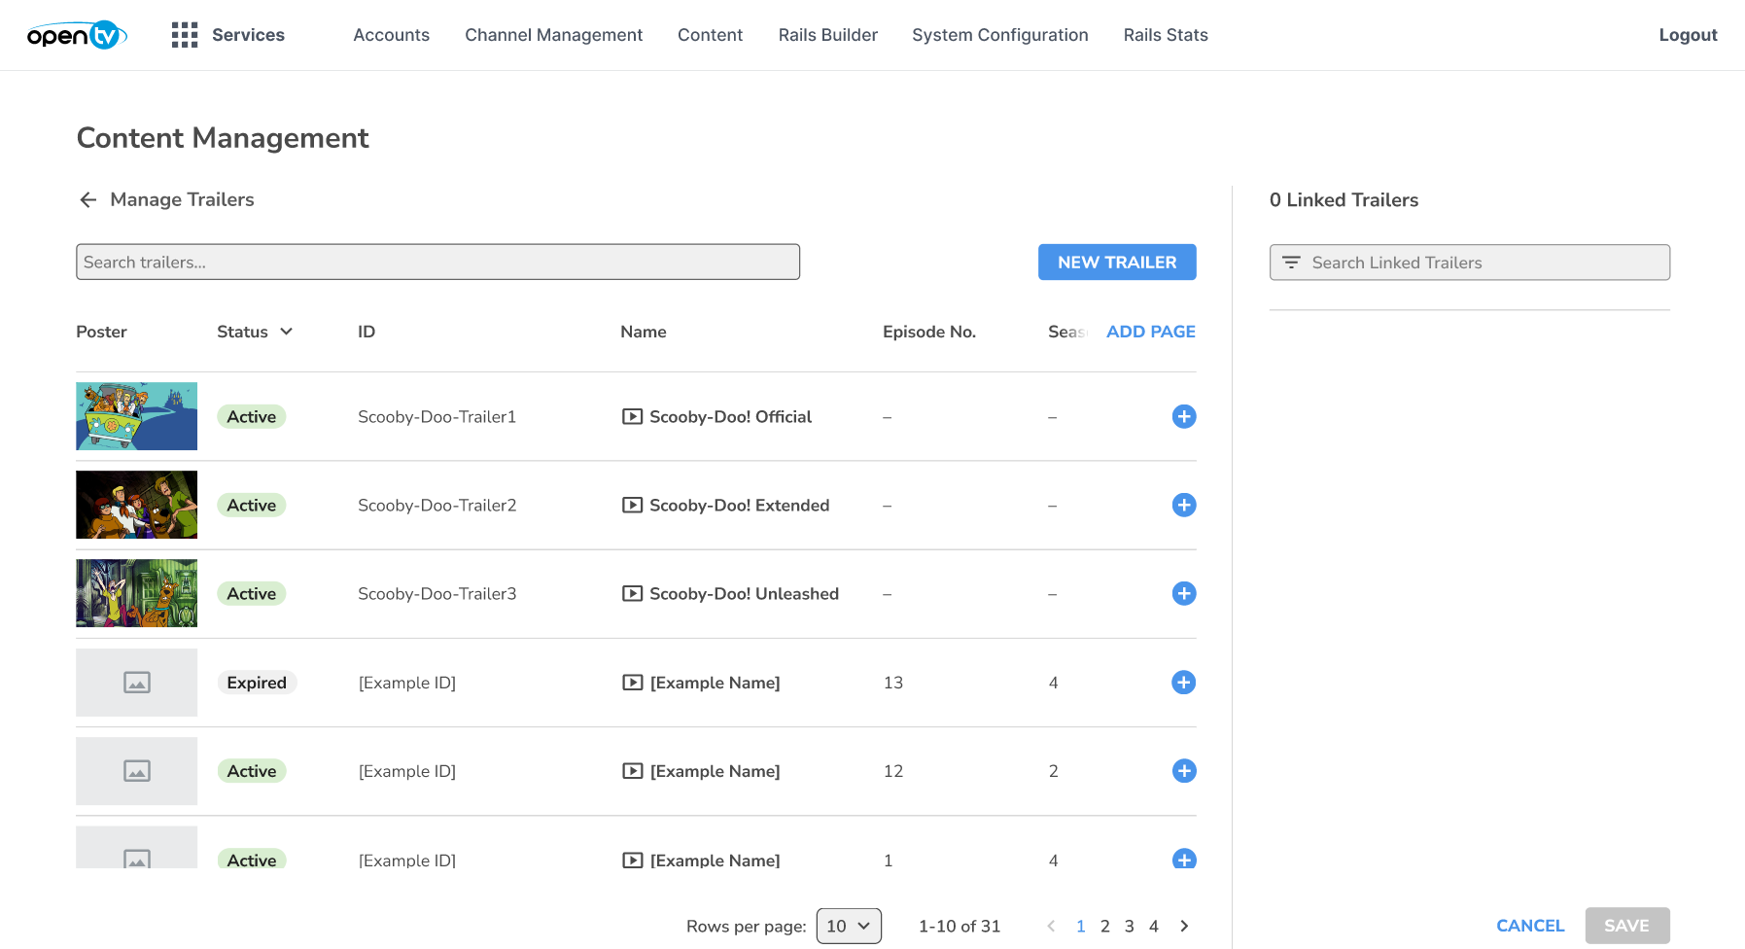The width and height of the screenshot is (1745, 949).
Task: Add Scooby-Doo-Trailer1 with its plus icon
Action: click(1184, 416)
